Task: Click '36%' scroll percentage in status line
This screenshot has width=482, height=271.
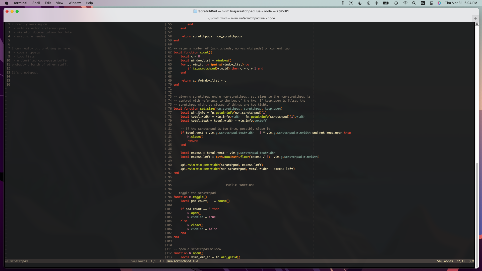Action: (471, 261)
